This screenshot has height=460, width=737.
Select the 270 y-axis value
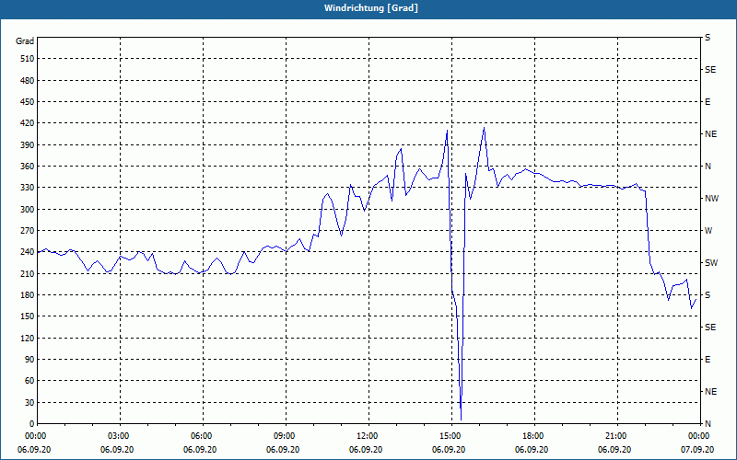point(28,231)
